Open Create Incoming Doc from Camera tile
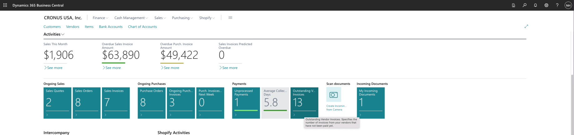This screenshot has width=574, height=135. (x=334, y=95)
